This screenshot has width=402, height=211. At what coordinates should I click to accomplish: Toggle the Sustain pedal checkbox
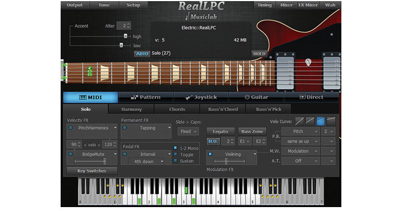point(175,160)
